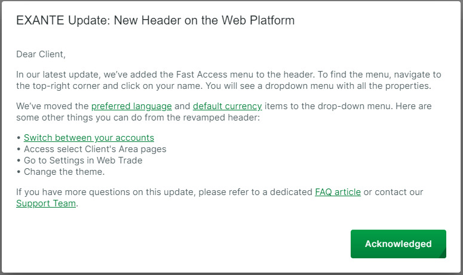Click the green Acknowledged button
Viewport: 463px width, 275px height.
point(398,244)
